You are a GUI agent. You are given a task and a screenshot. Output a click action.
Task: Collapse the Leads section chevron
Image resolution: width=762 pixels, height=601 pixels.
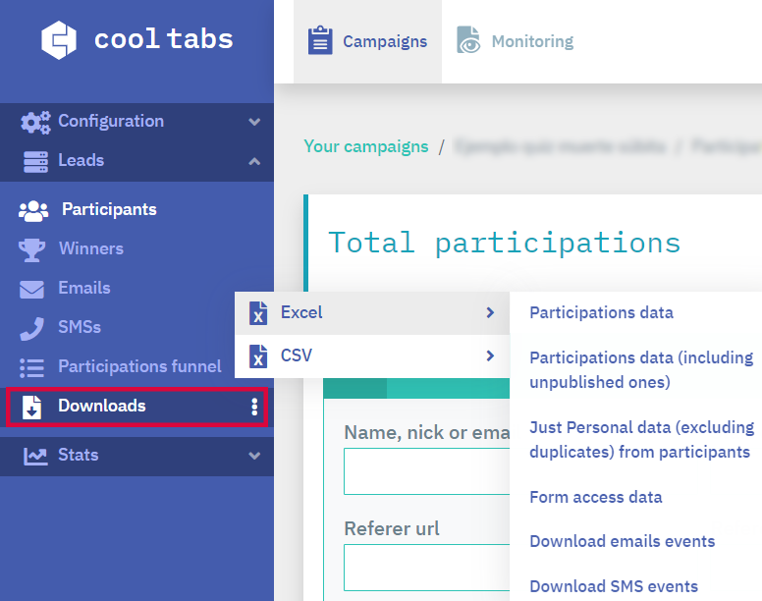254,161
